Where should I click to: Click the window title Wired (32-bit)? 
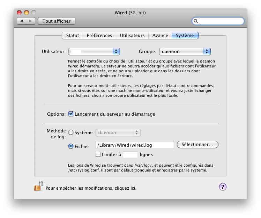(130, 13)
